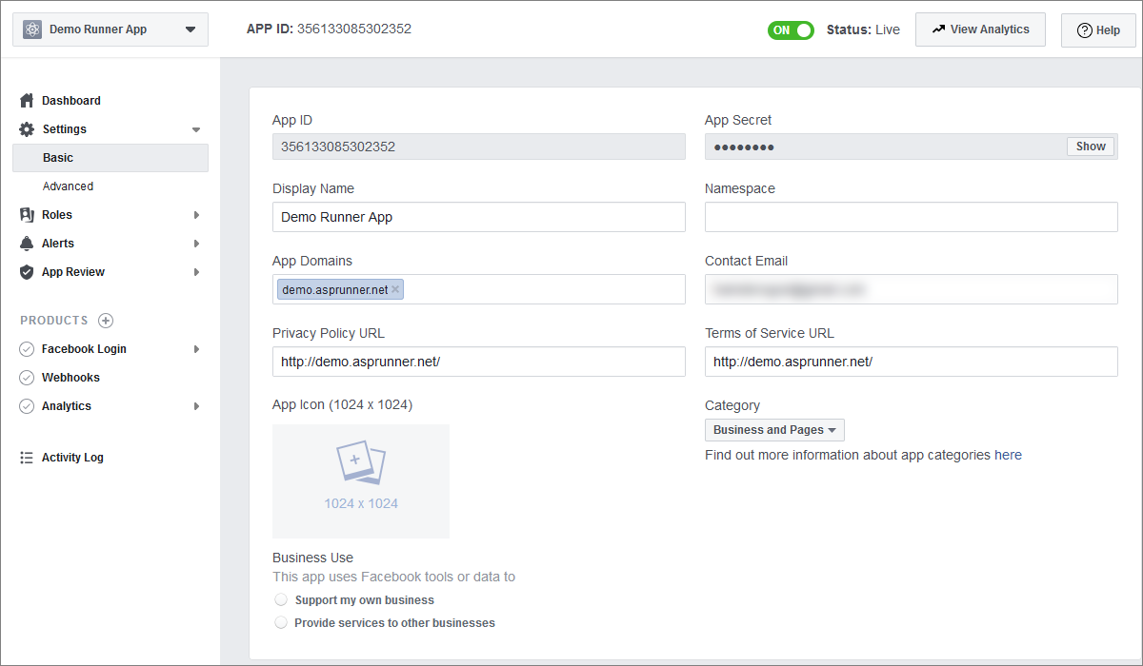Click the Settings gear icon in sidebar
The width and height of the screenshot is (1143, 666).
coord(27,129)
